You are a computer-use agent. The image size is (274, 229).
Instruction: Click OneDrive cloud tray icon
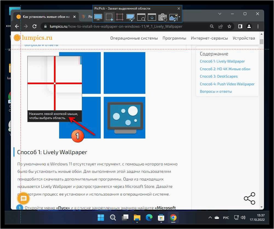click(217, 218)
